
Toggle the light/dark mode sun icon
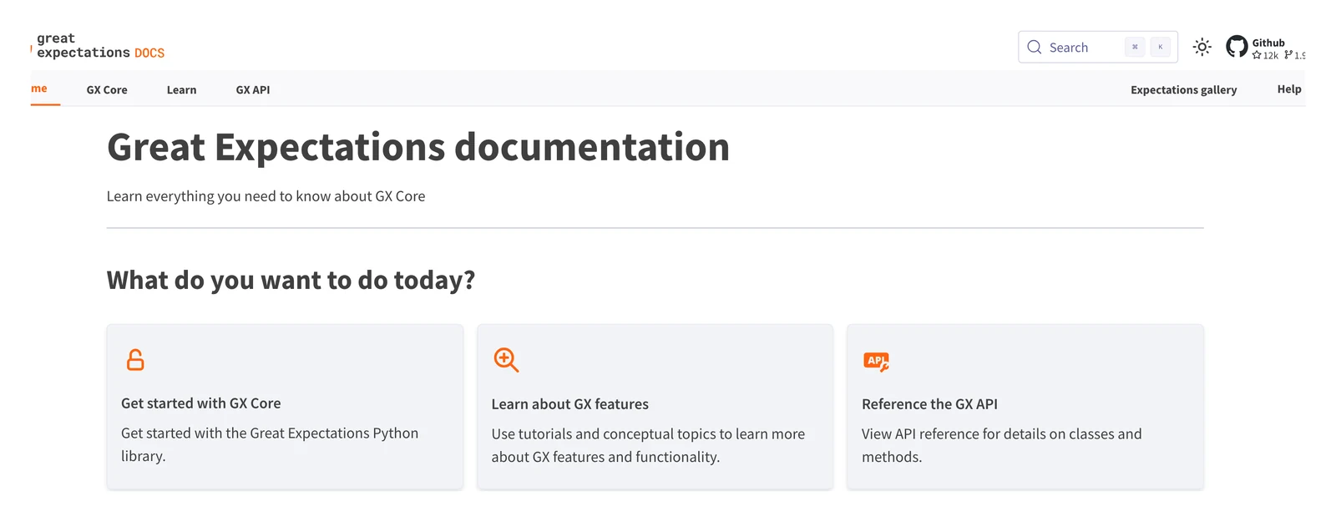click(x=1202, y=47)
